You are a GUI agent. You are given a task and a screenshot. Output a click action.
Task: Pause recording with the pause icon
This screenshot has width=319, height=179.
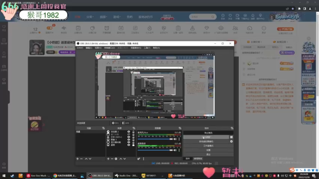[x=231, y=137]
